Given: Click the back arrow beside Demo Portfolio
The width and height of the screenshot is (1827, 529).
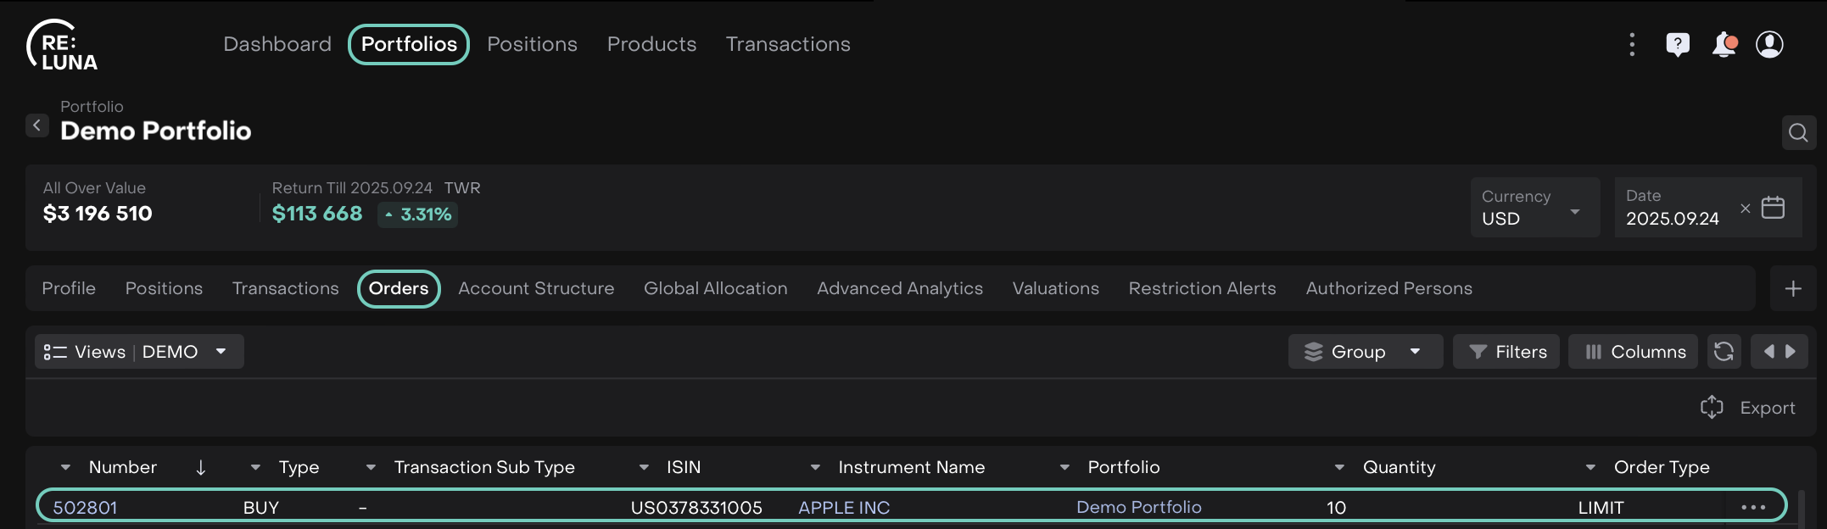Looking at the screenshot, I should point(36,125).
